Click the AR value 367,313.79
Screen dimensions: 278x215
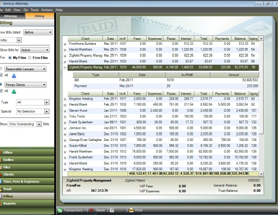(x=99, y=191)
